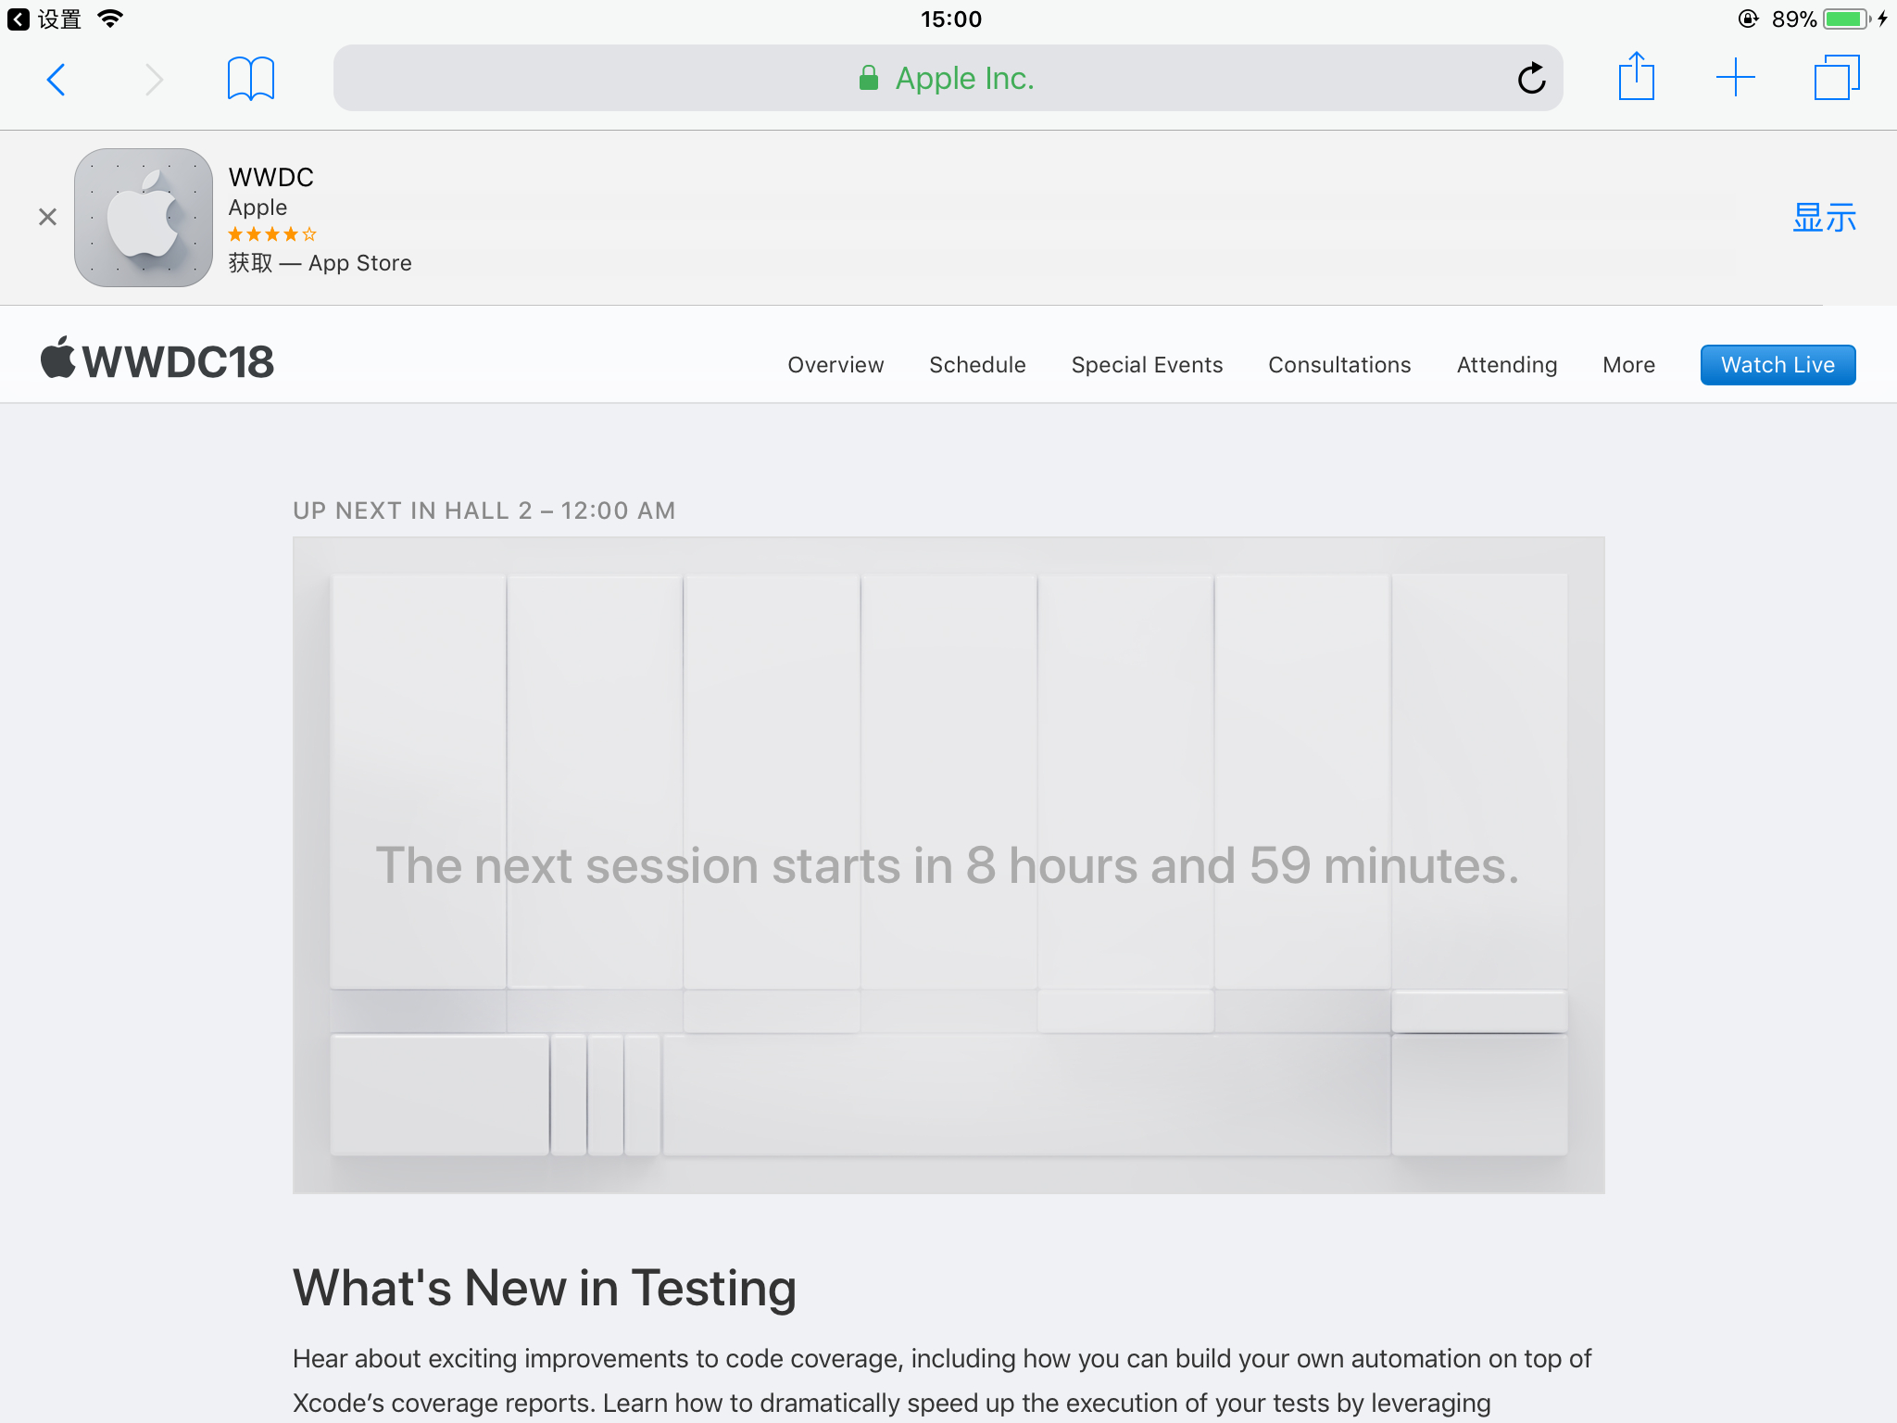This screenshot has height=1423, width=1897.
Task: Tap 显示 to view WWDC app
Action: (x=1824, y=218)
